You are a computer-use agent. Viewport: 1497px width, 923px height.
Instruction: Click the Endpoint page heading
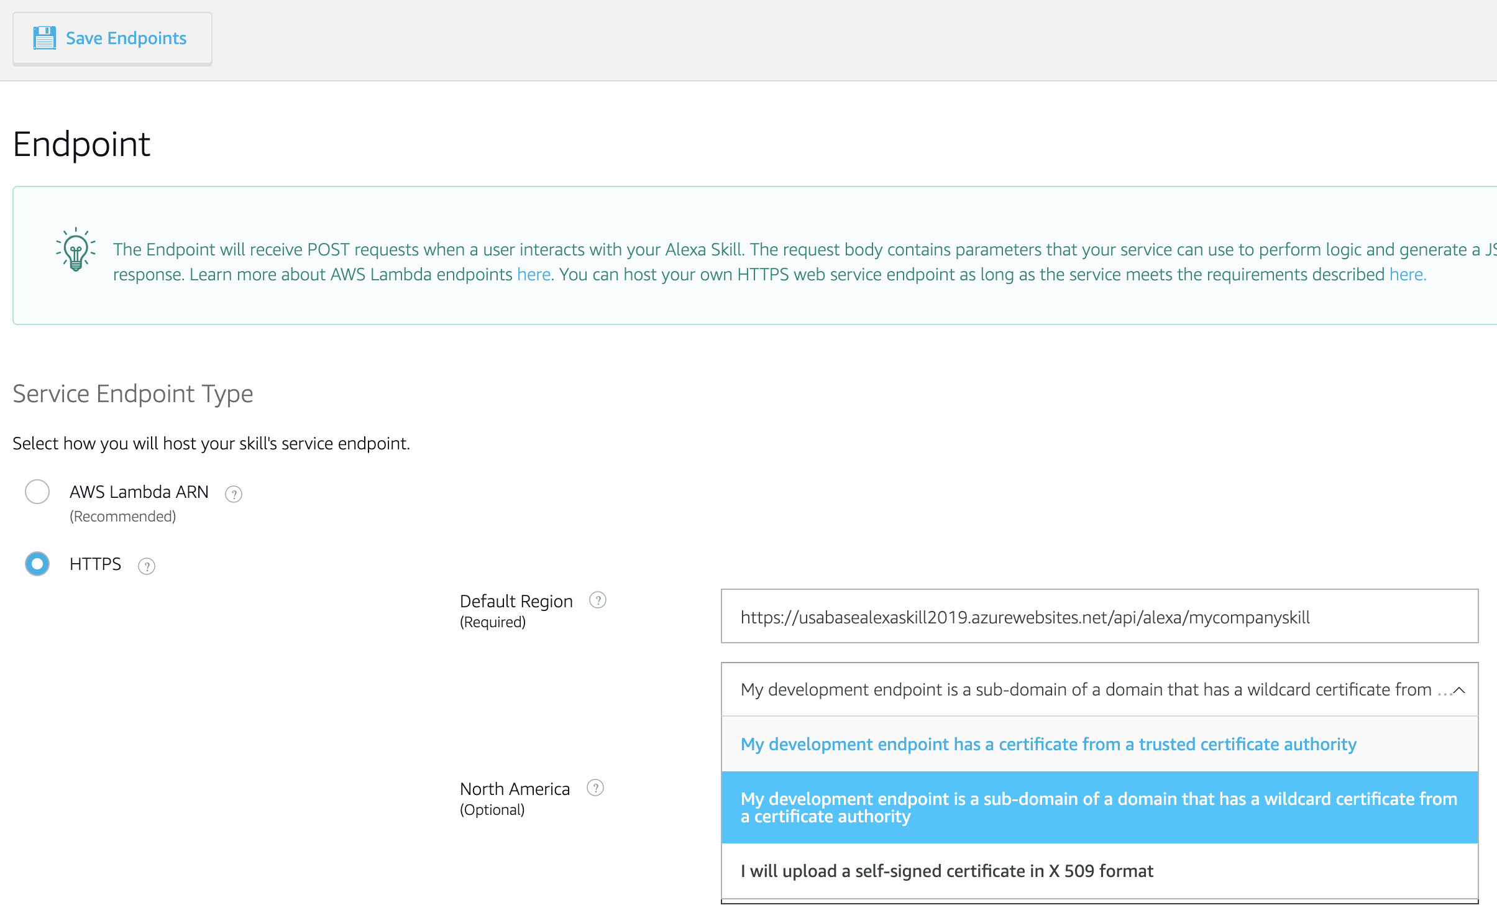click(x=81, y=144)
